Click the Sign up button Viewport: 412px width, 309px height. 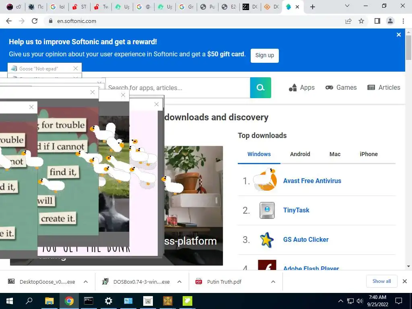pos(265,56)
